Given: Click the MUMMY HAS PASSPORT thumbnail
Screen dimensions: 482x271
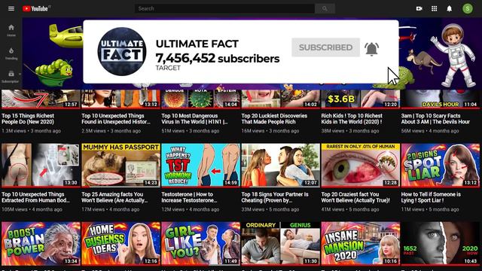Looking at the screenshot, I should click(120, 165).
